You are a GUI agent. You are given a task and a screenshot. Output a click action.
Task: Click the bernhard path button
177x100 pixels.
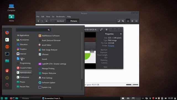59,21
